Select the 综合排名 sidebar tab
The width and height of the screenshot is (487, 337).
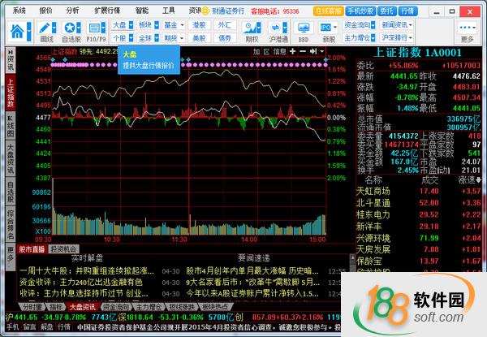[x=11, y=226]
